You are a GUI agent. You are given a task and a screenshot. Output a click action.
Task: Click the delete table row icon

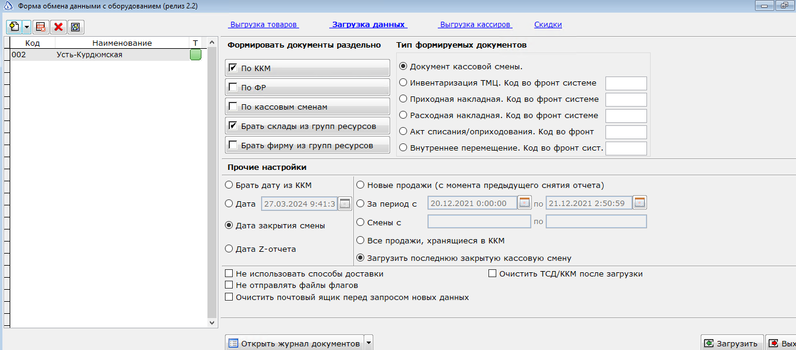pos(41,27)
